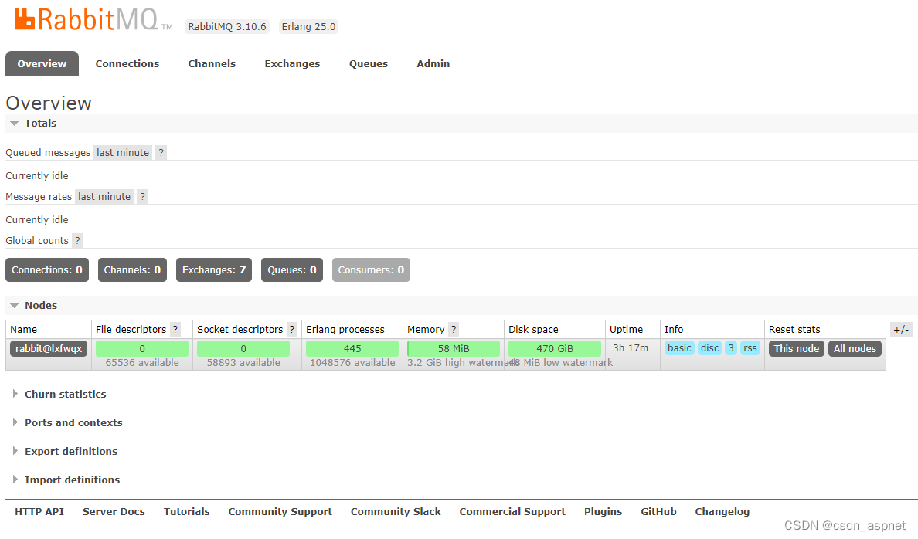The image size is (918, 539).
Task: Click help icon next to Queued messages
Action: coord(161,153)
